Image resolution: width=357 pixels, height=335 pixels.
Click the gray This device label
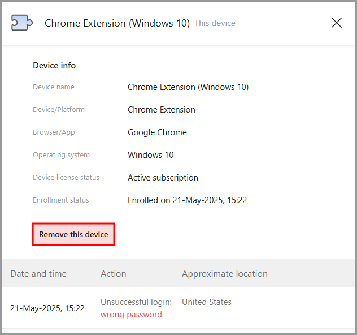point(215,23)
